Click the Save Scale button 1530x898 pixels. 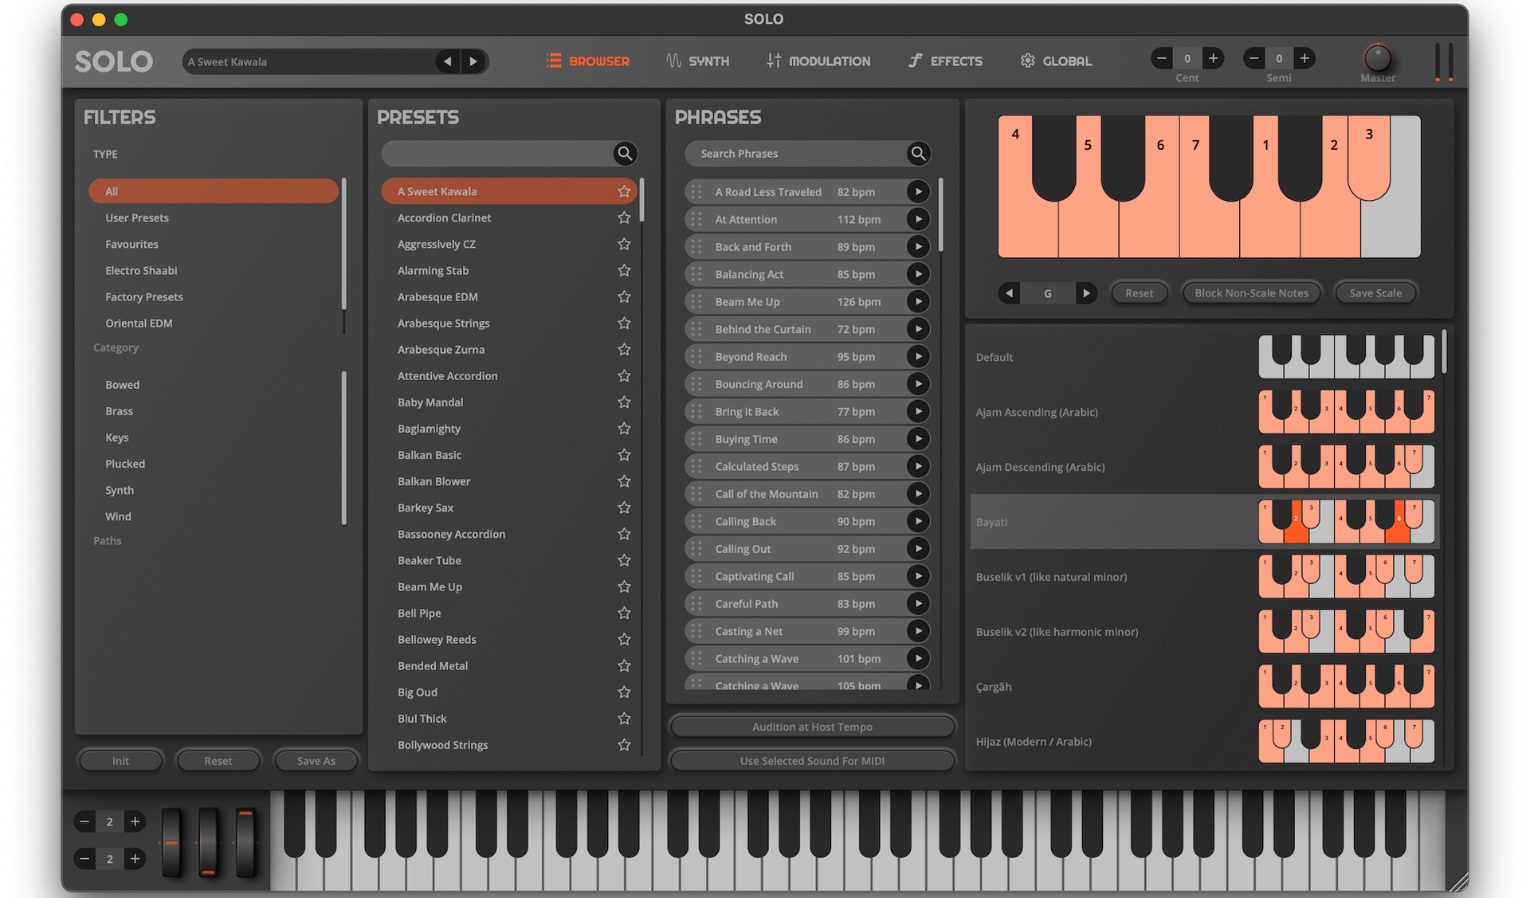point(1375,292)
